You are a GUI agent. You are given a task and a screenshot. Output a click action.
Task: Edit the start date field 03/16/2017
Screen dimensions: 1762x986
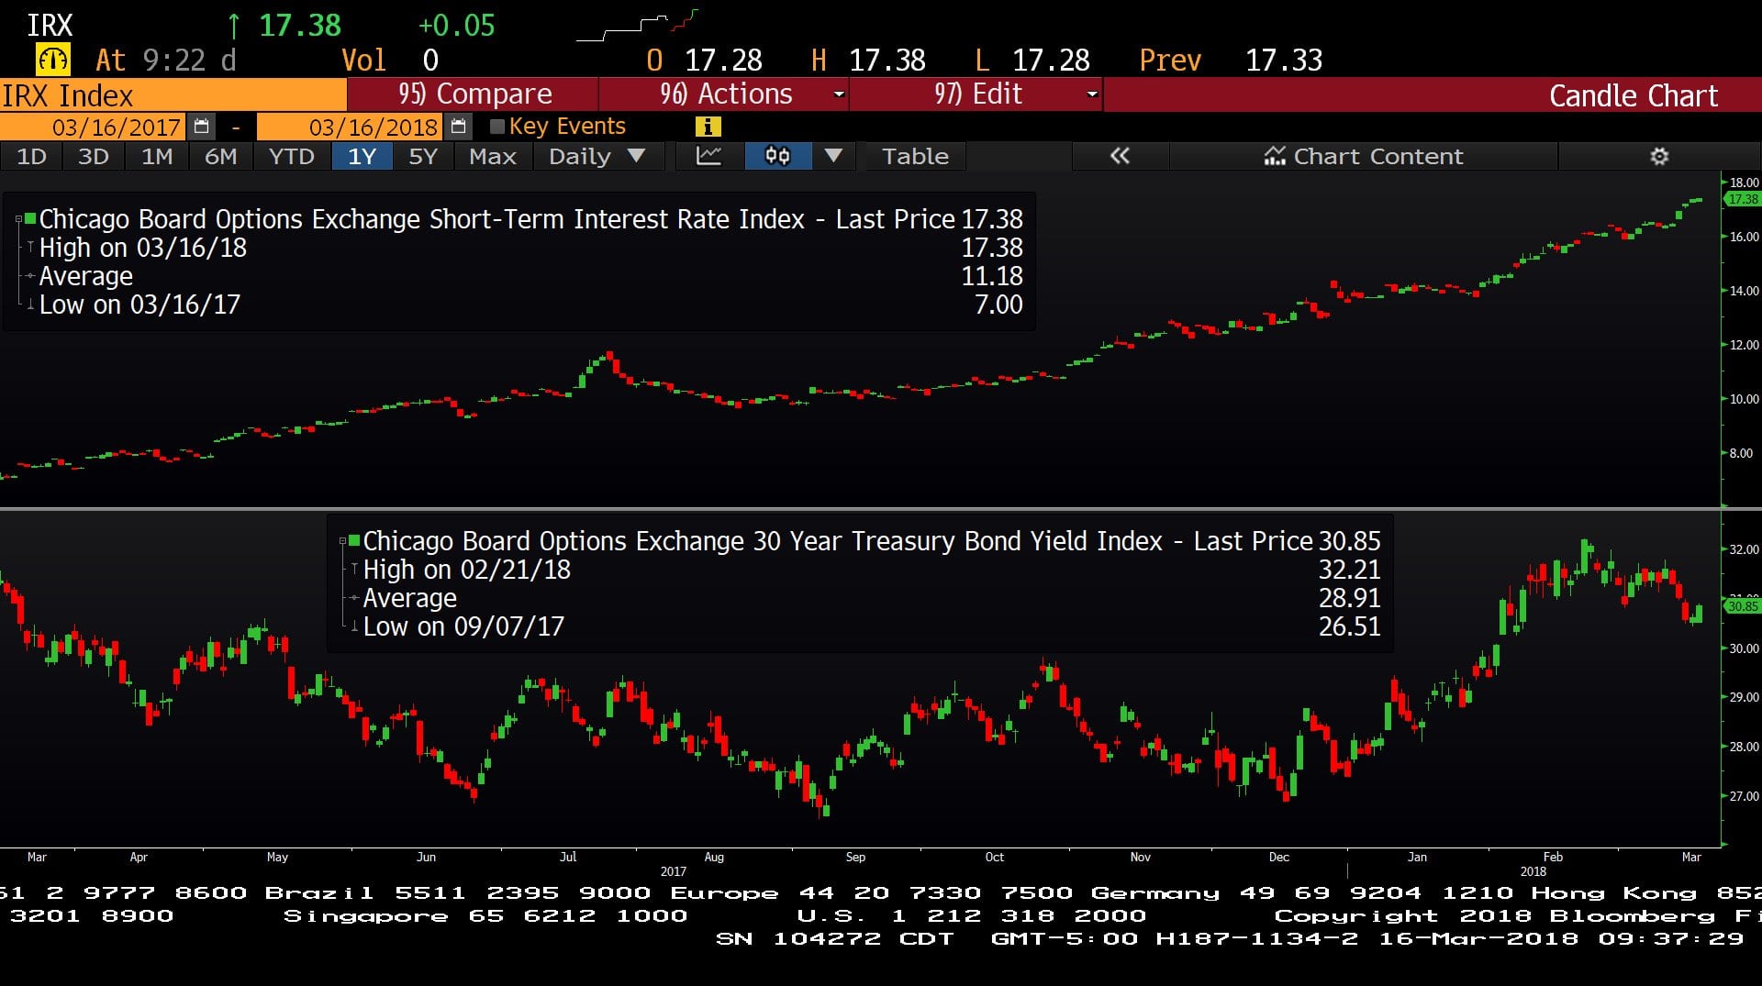click(x=94, y=127)
